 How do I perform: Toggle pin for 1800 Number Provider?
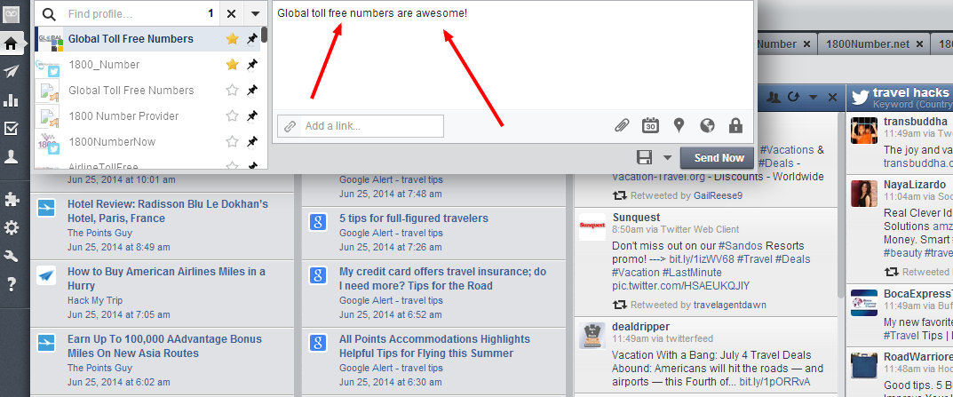click(x=252, y=116)
